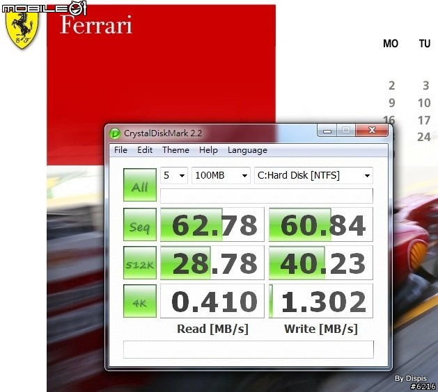Open the Theme menu
This screenshot has height=392, width=438.
[x=175, y=150]
